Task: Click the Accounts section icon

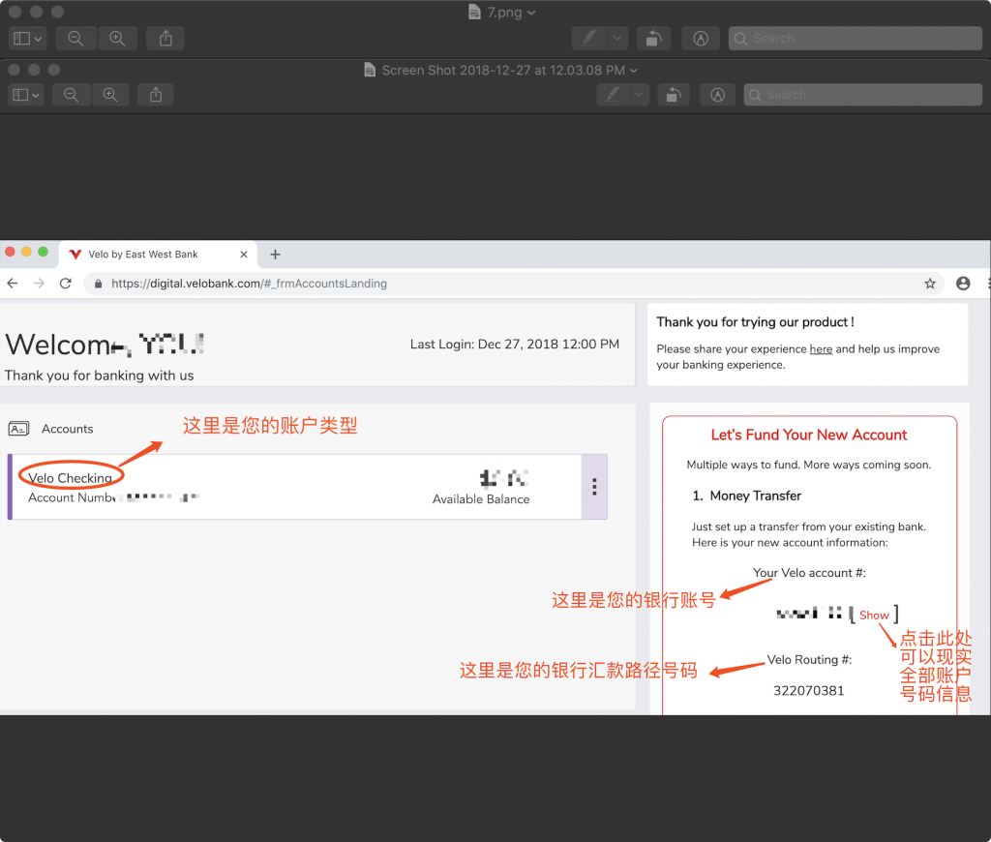Action: 19,429
